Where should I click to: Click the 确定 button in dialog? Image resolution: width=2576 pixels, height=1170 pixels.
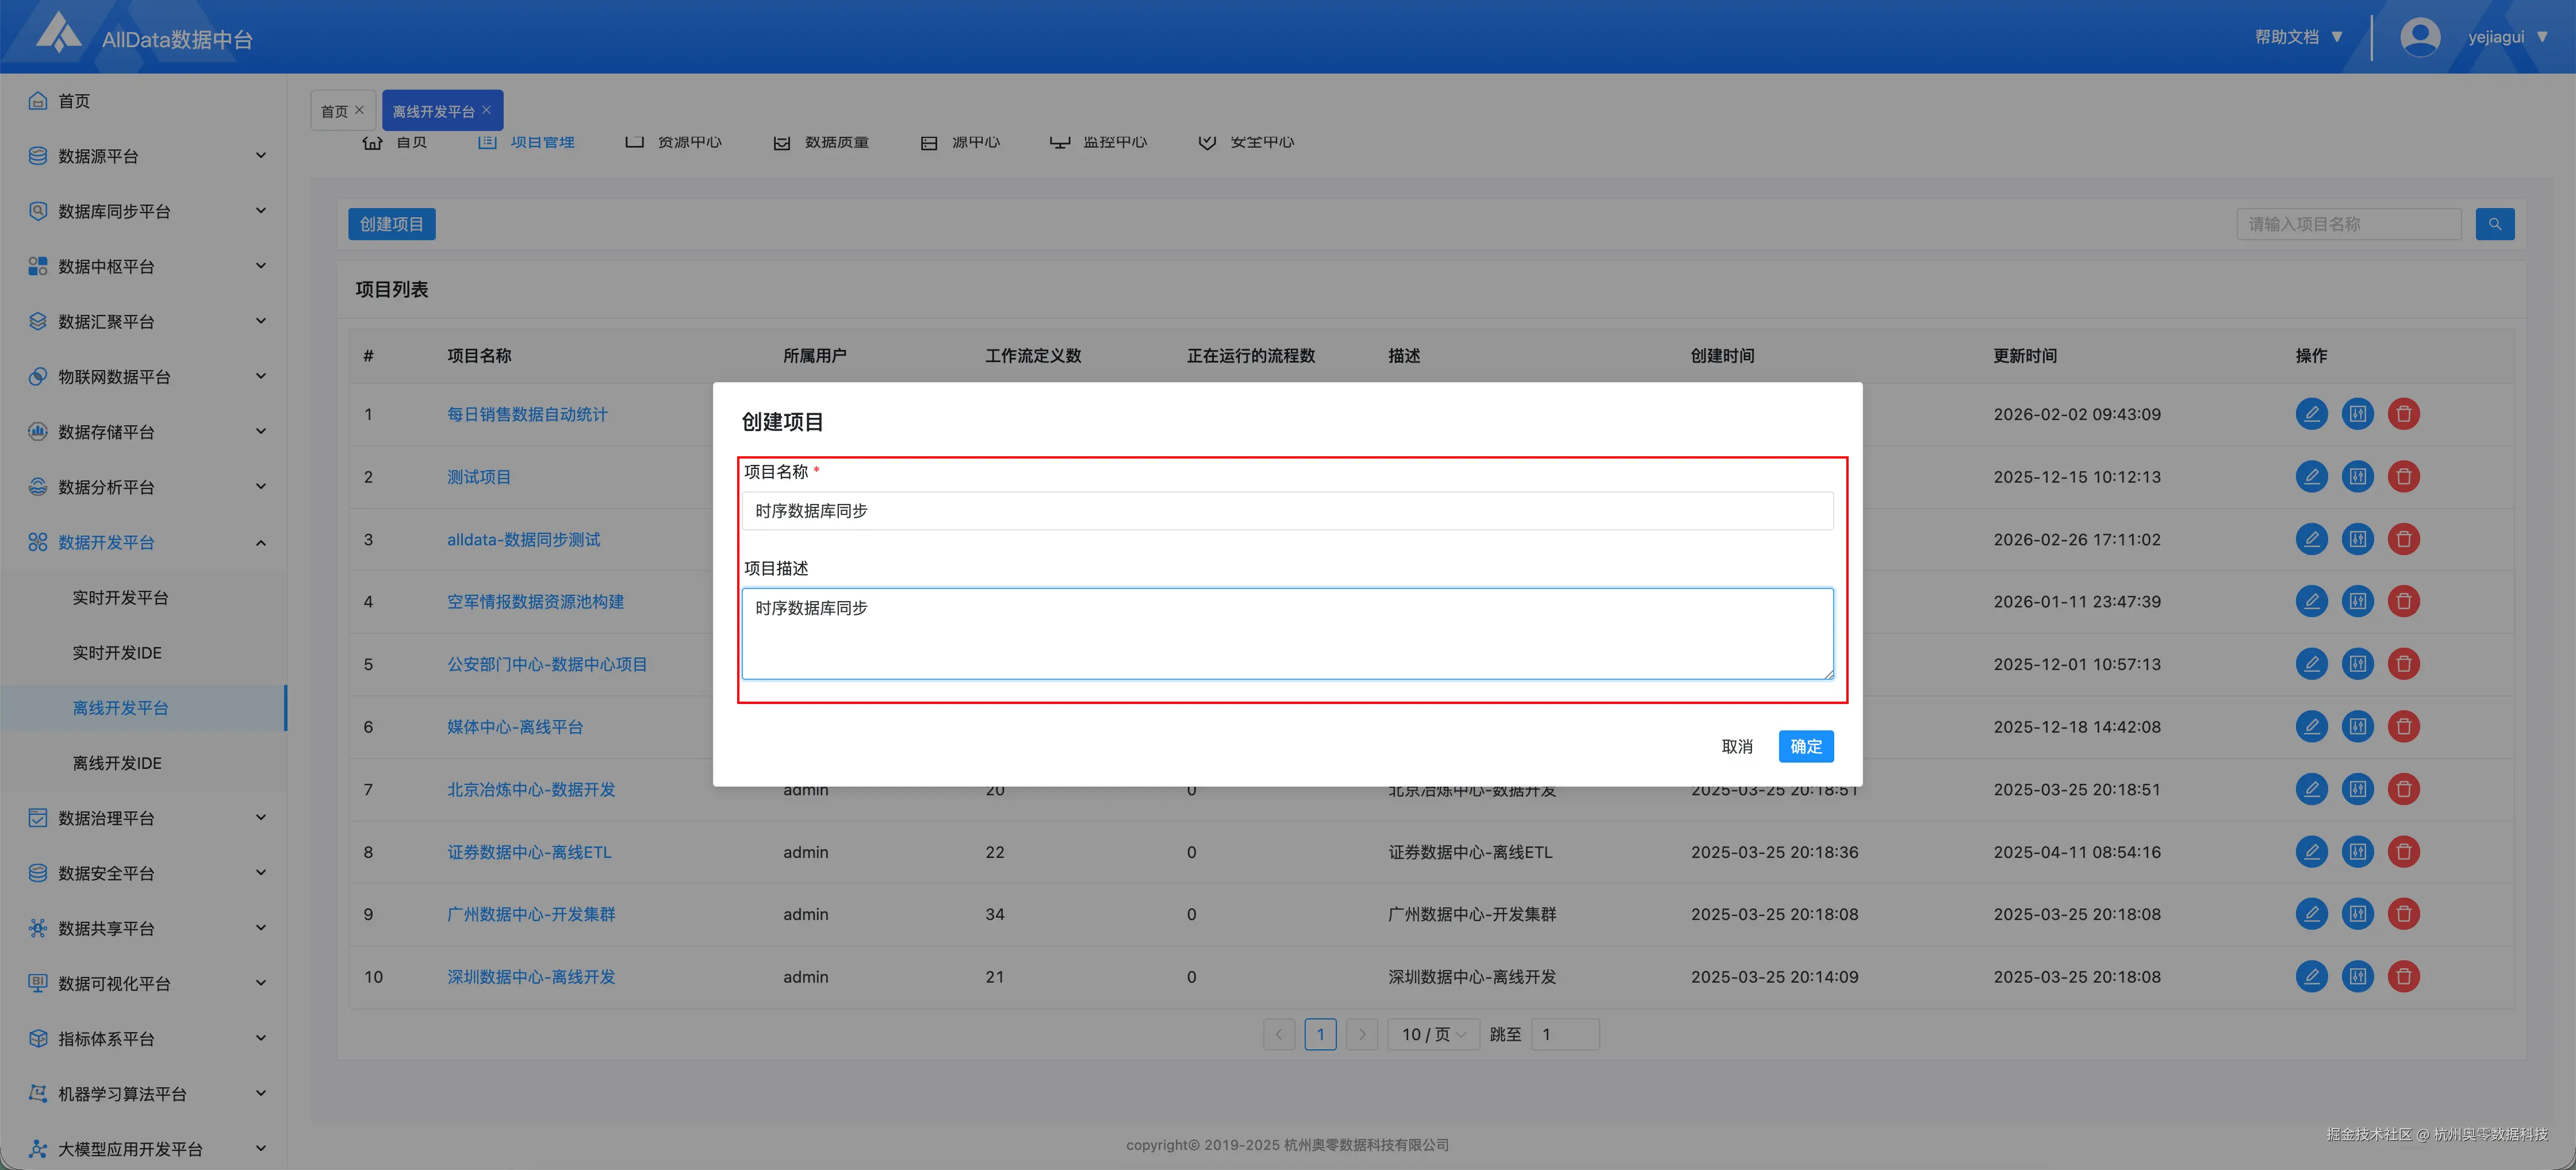point(1805,746)
